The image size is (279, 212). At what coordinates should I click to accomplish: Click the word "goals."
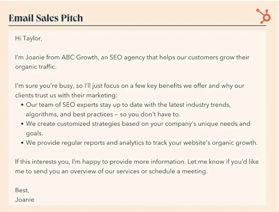[35, 133]
